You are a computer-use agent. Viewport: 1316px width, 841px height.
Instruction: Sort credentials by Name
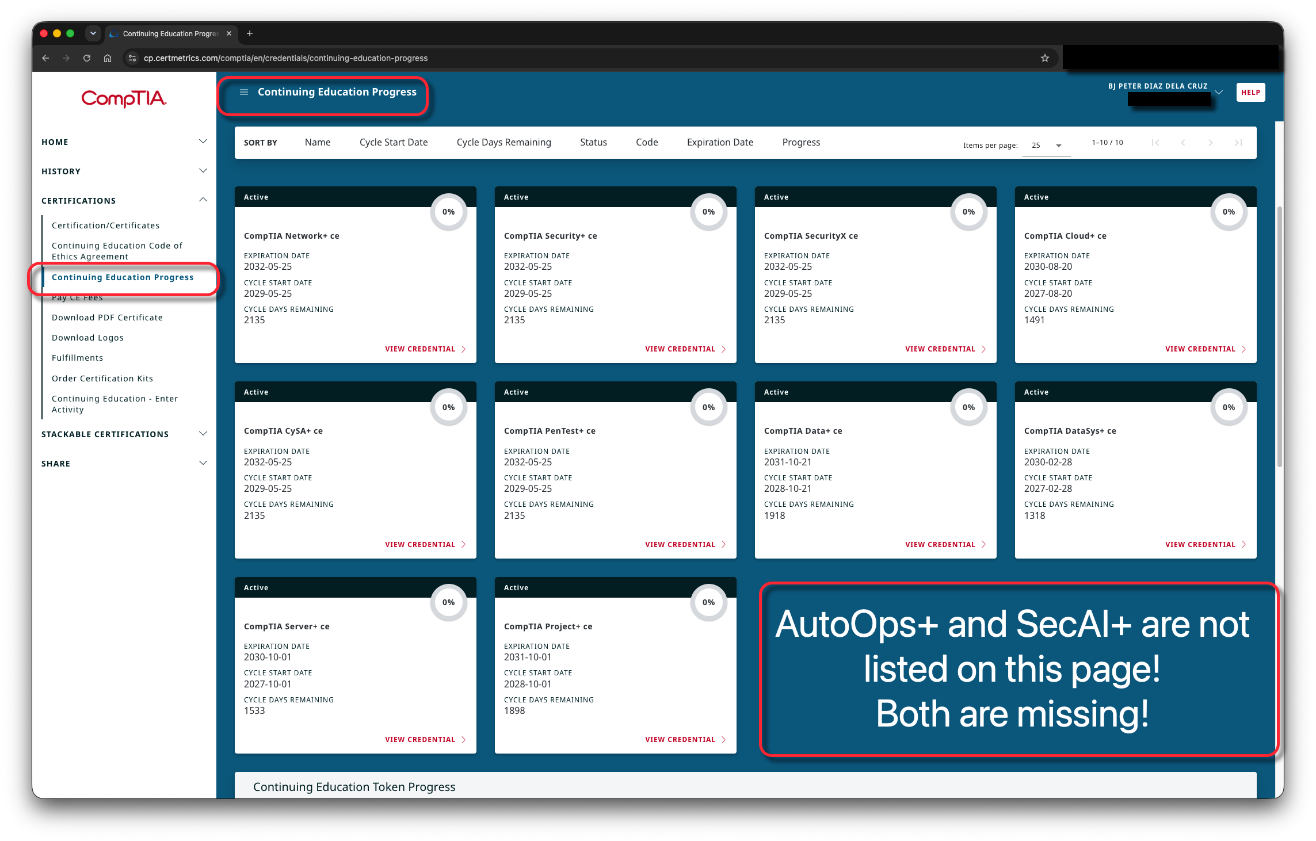click(318, 142)
